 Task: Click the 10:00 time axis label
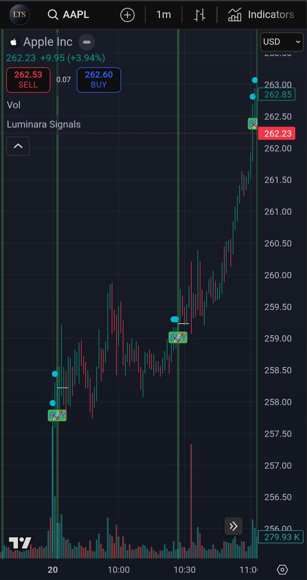click(x=119, y=569)
